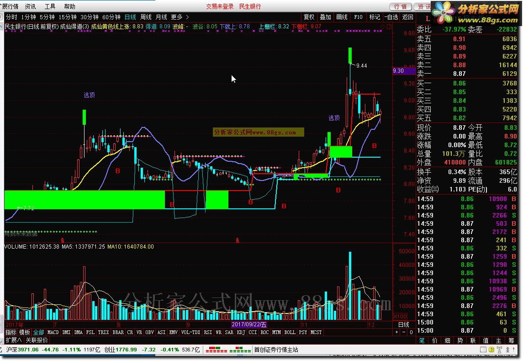Select the 主 tab in side panel

coord(498,340)
